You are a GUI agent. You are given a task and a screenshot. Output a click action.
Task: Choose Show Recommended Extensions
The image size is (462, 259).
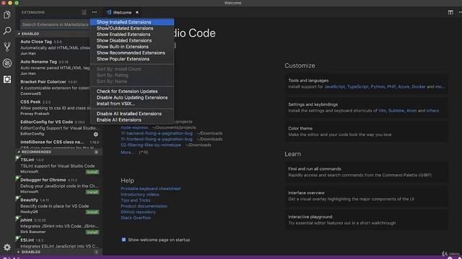tap(132, 53)
